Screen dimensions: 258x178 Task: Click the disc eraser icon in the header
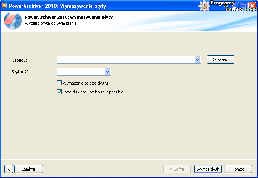13,21
